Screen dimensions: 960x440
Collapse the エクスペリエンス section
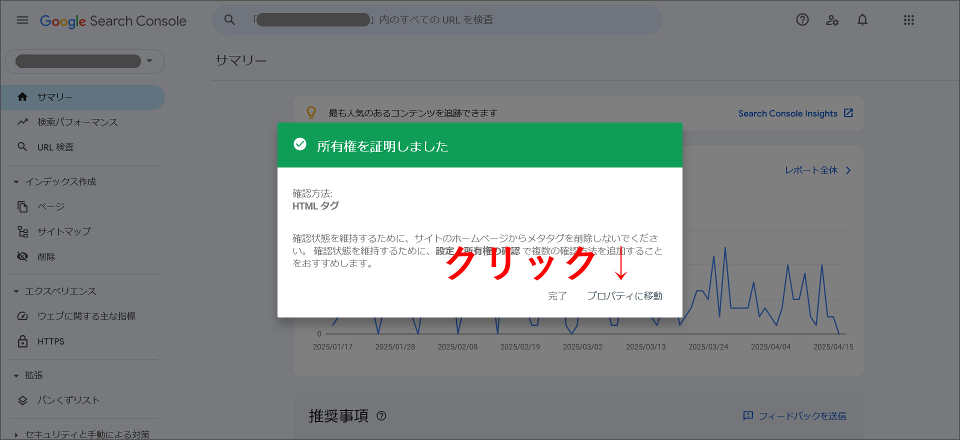point(60,291)
